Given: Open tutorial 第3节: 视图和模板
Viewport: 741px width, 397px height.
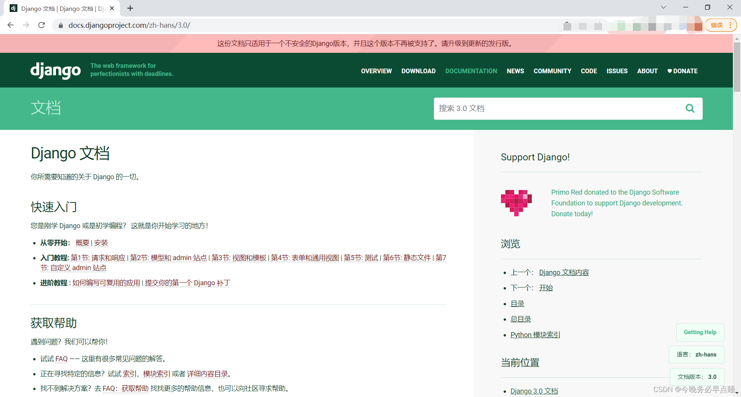Looking at the screenshot, I should pyautogui.click(x=239, y=258).
